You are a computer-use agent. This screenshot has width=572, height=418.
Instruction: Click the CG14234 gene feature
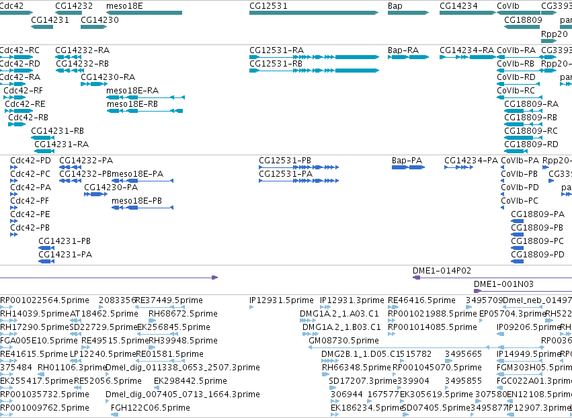467,13
